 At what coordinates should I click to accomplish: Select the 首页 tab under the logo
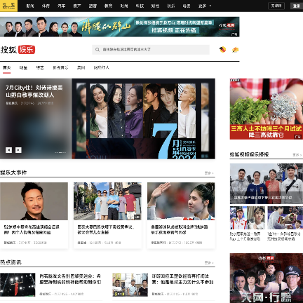7,67
